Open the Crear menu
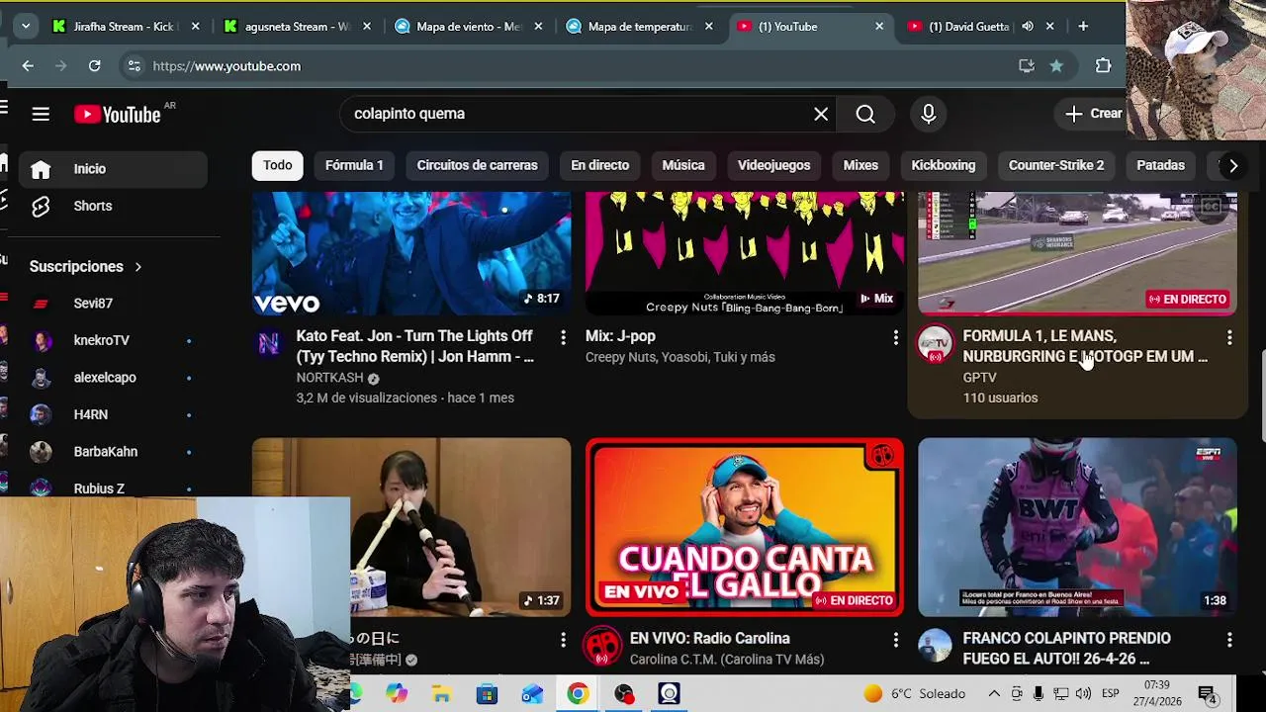 [1092, 114]
